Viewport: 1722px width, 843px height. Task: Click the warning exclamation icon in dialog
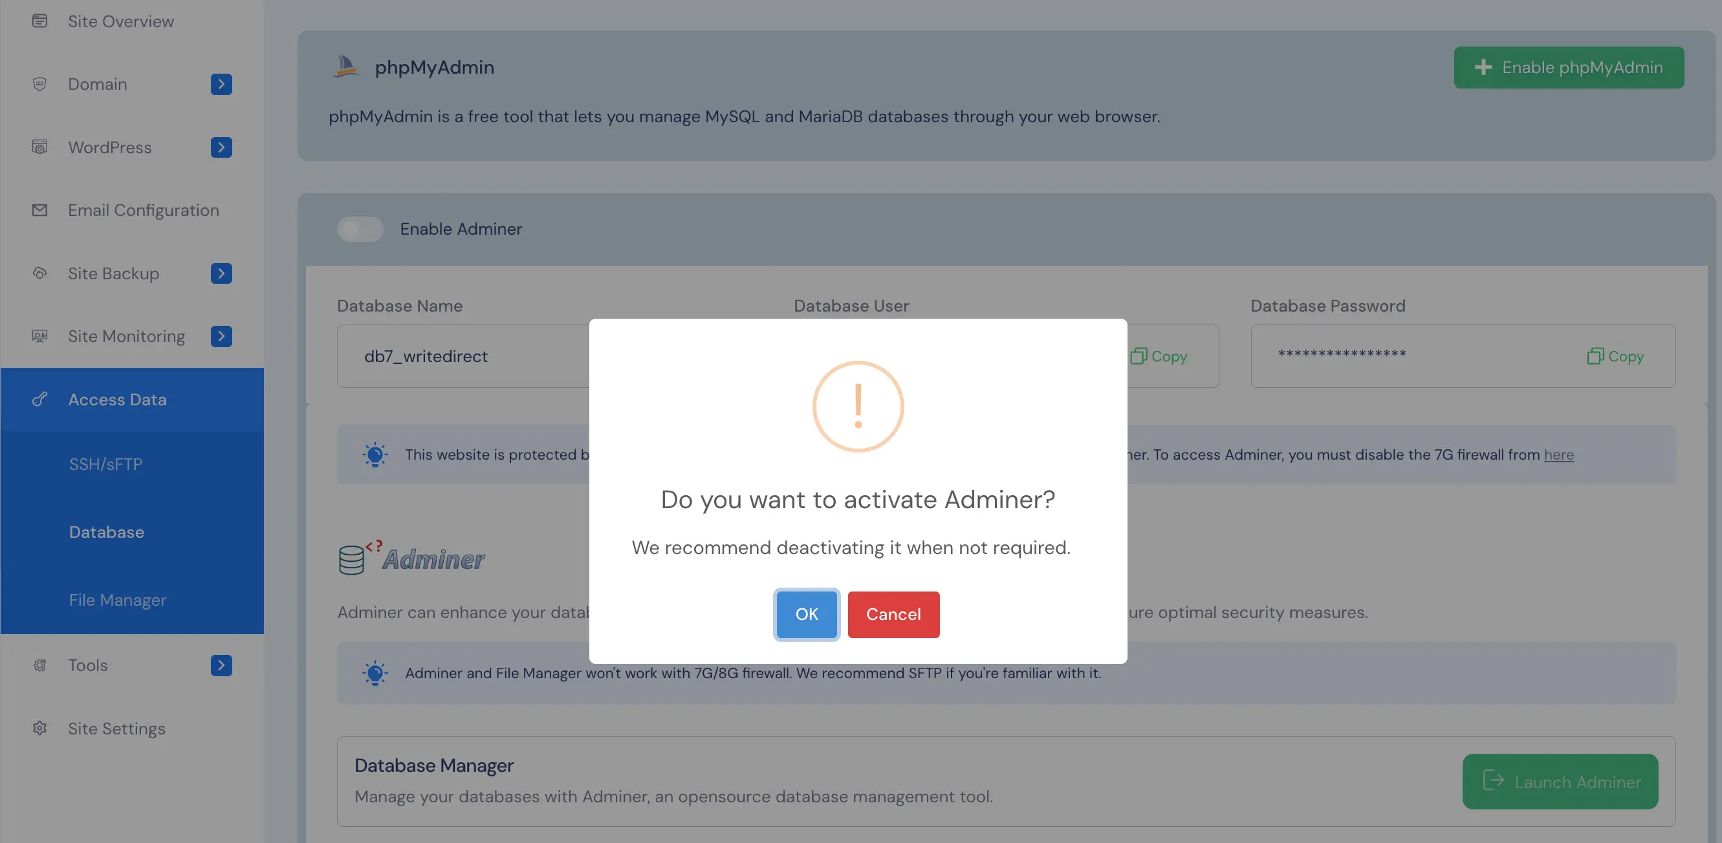click(858, 406)
